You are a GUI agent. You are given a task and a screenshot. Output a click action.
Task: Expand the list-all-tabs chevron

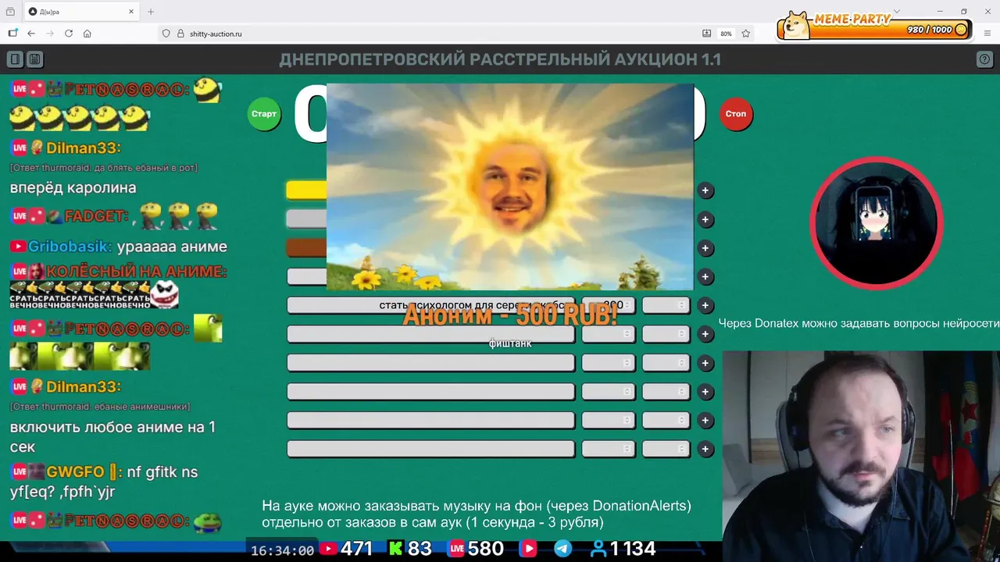(x=897, y=12)
